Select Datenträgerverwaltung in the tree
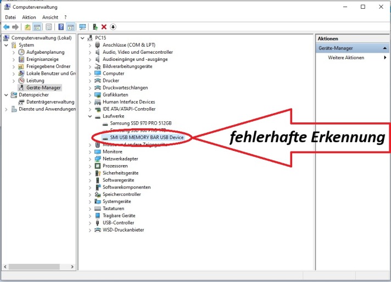This screenshot has height=282, width=391. coord(51,102)
